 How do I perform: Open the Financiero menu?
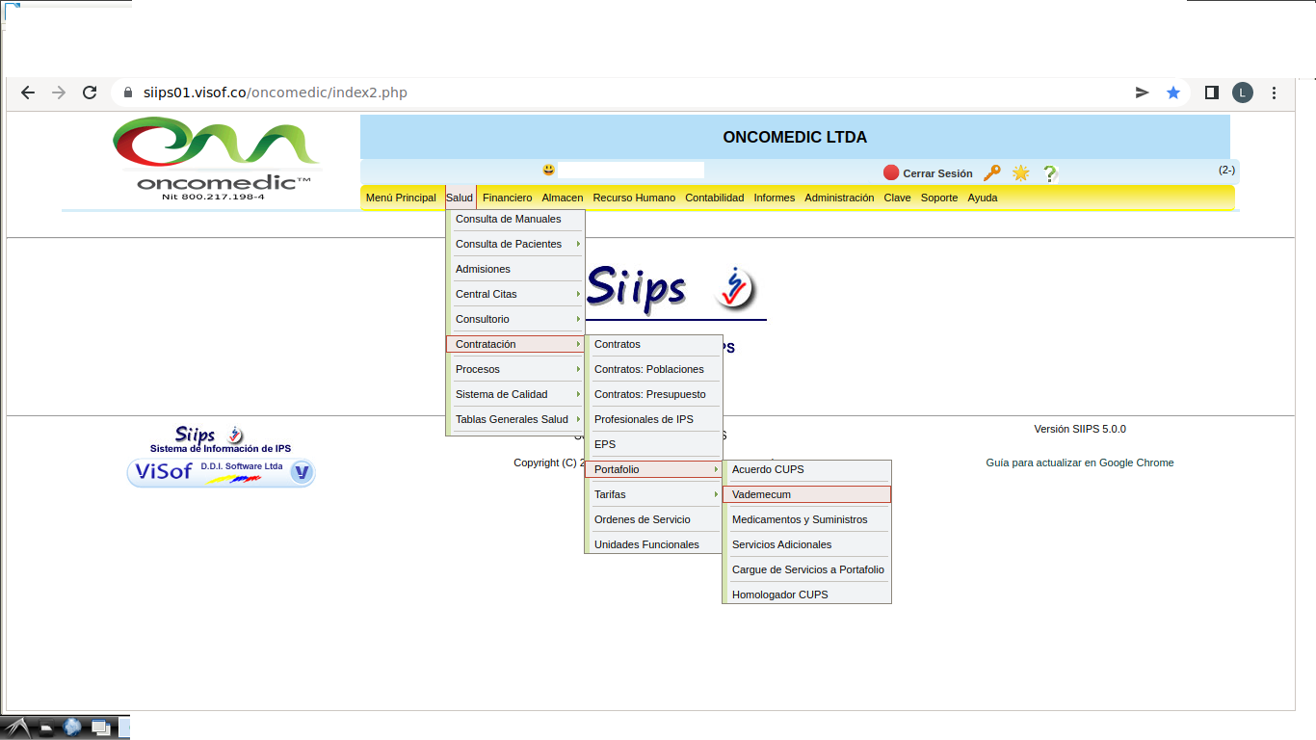(507, 198)
